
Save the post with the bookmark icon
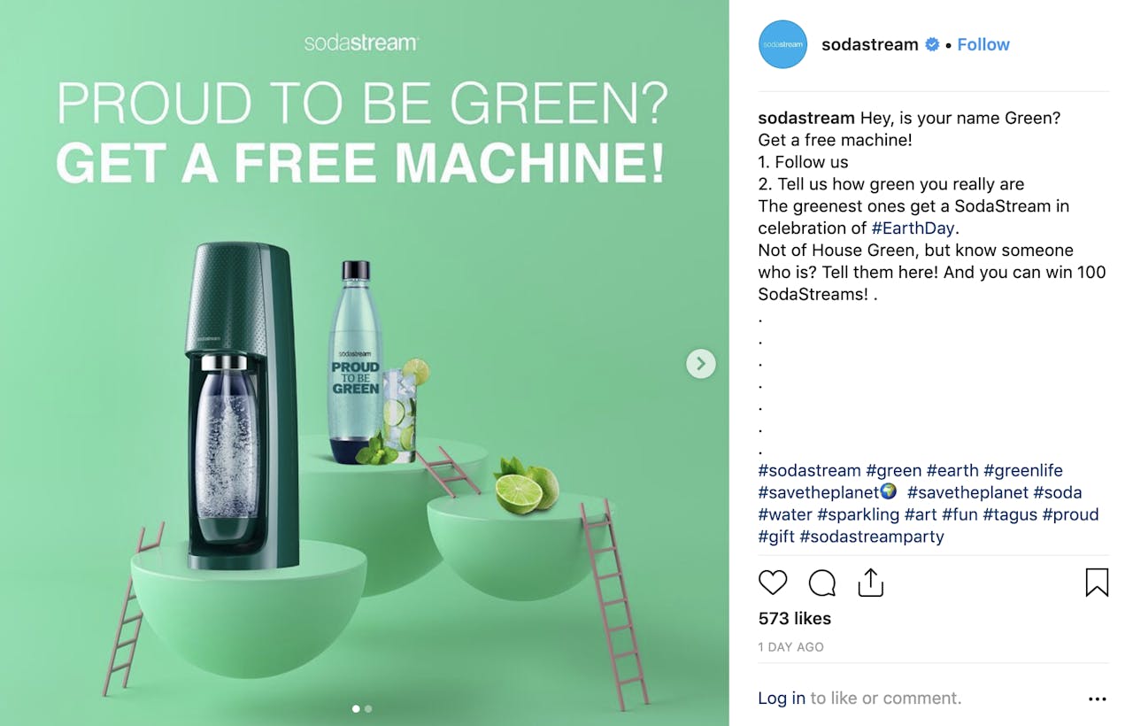(1097, 583)
